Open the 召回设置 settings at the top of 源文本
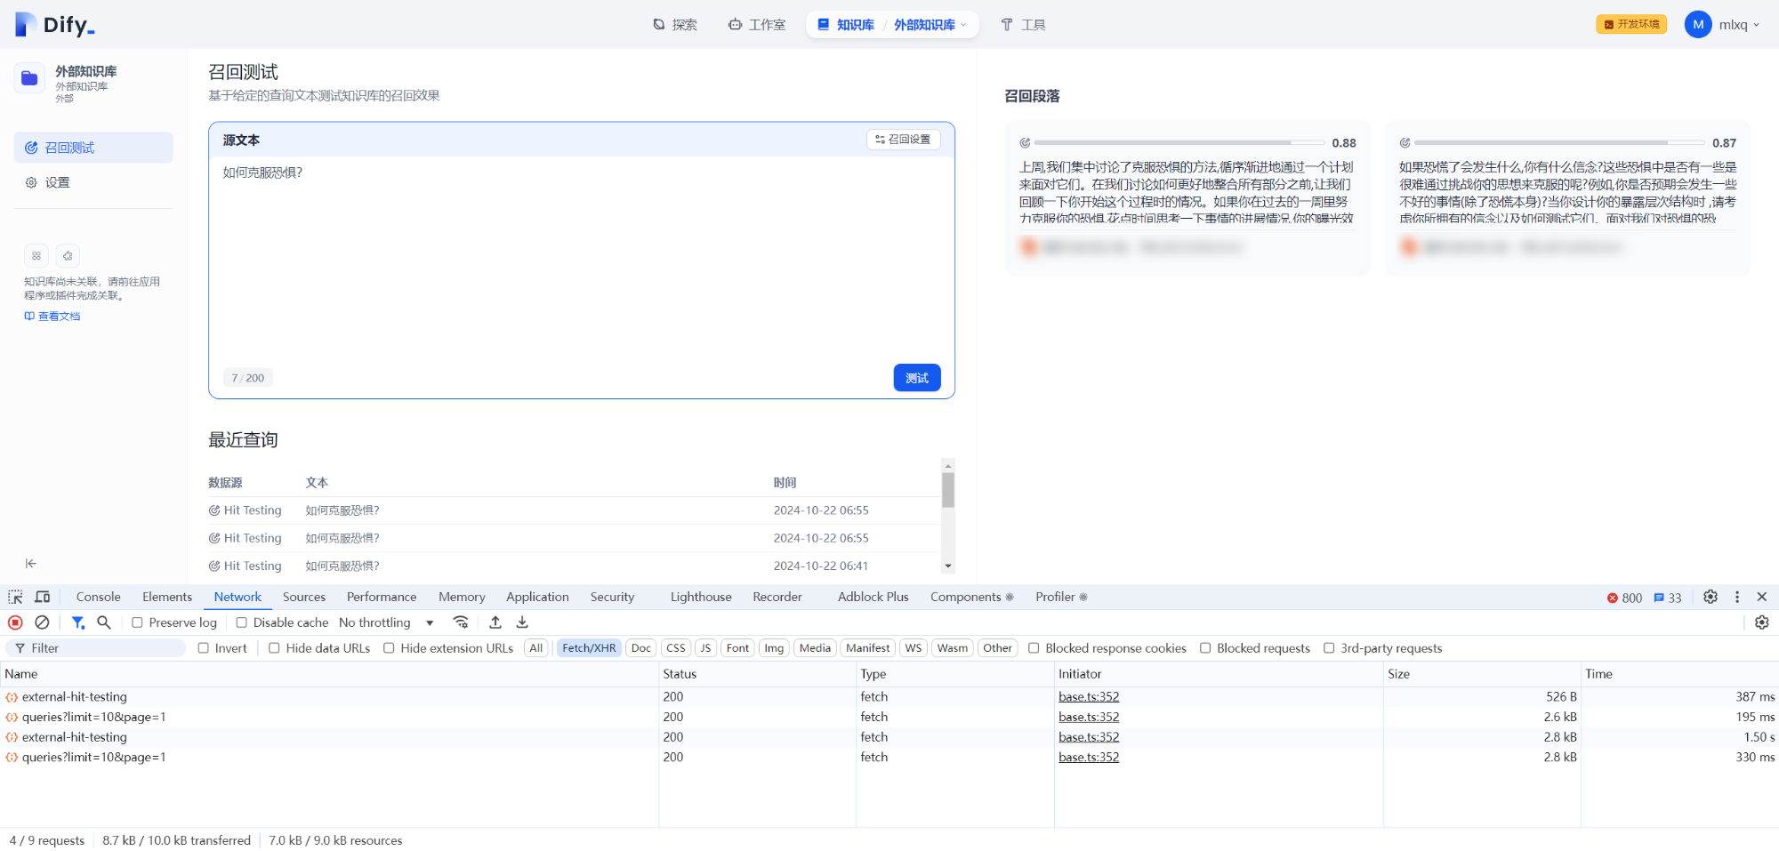Image resolution: width=1779 pixels, height=851 pixels. tap(903, 140)
